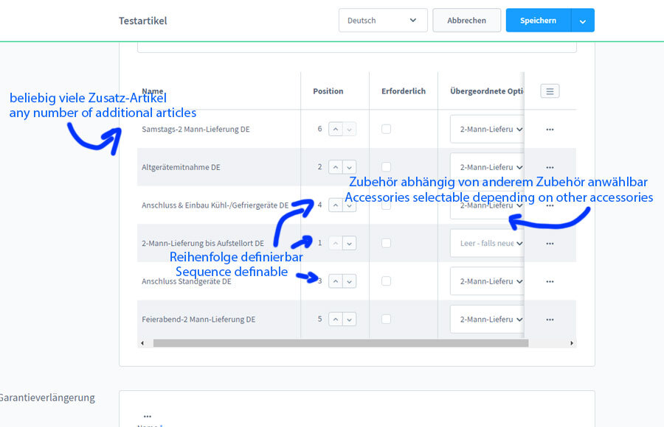Open three-dot menu for Feierabend-2 Mann-Lieferung DE

[550, 320]
